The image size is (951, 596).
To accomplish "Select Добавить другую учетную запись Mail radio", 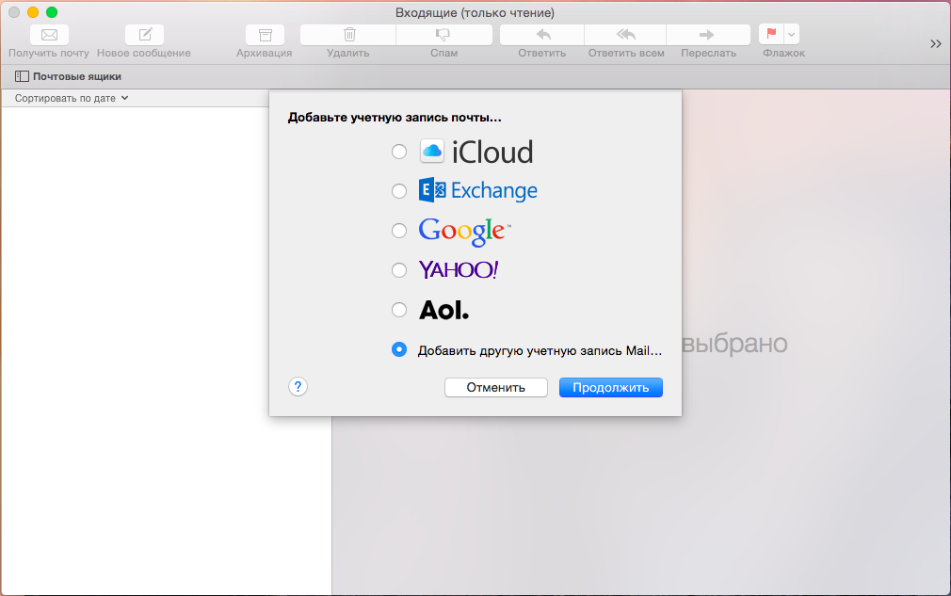I will pos(399,350).
